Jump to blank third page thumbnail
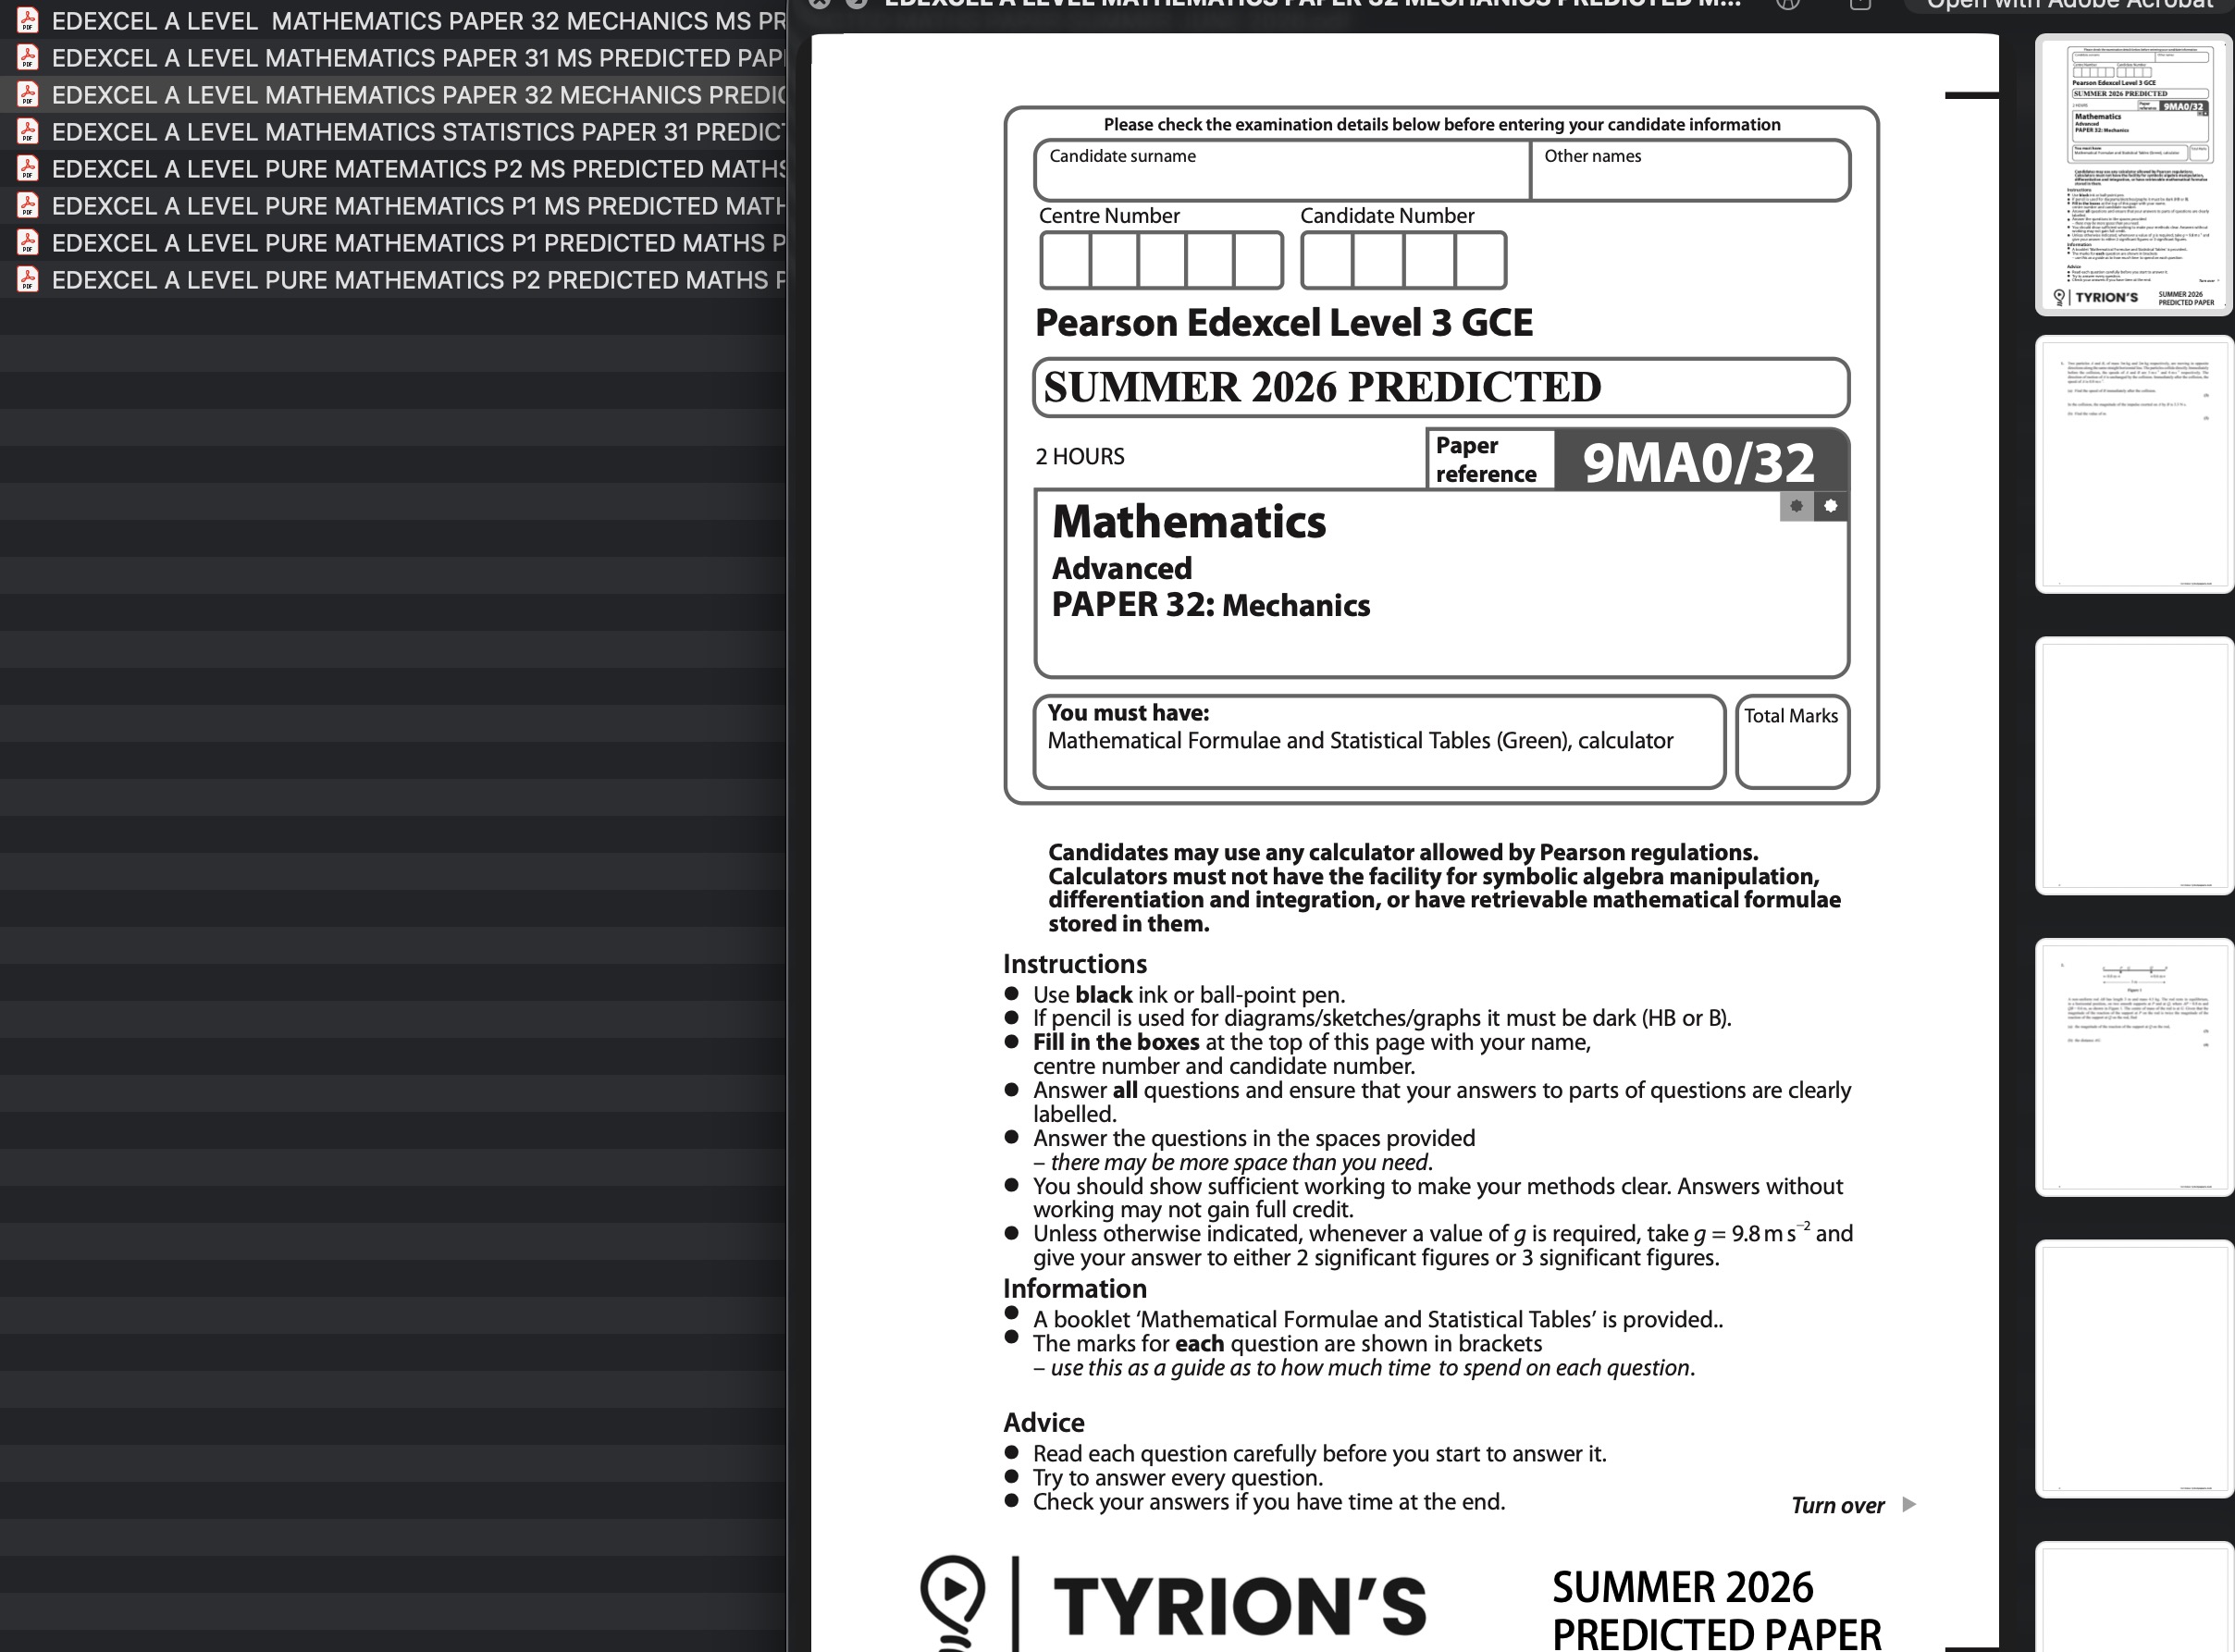Screen dimensions: 2235x1652 [x=2134, y=766]
